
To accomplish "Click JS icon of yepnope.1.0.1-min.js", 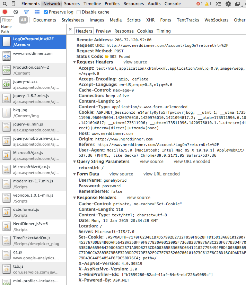I will tap(7, 198).
